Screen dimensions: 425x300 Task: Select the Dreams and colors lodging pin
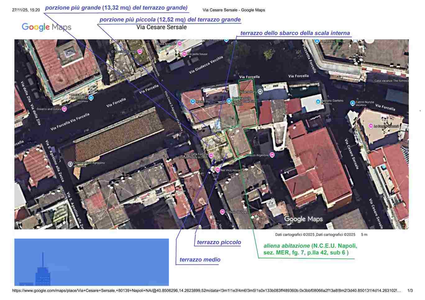tap(64, 109)
